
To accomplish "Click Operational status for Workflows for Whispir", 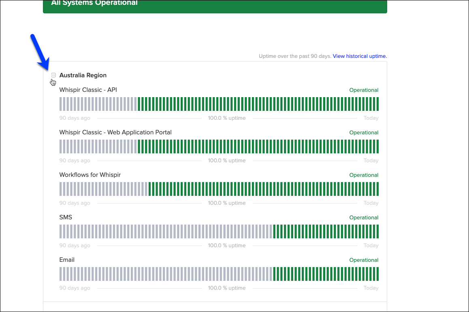I will (364, 175).
